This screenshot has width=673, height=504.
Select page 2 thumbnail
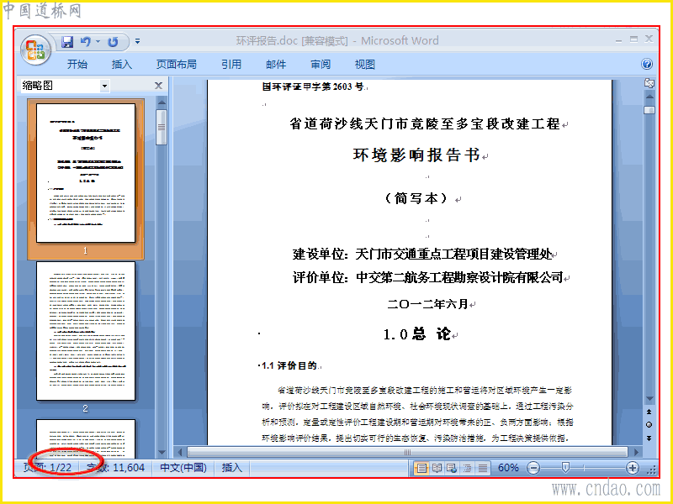[86, 331]
